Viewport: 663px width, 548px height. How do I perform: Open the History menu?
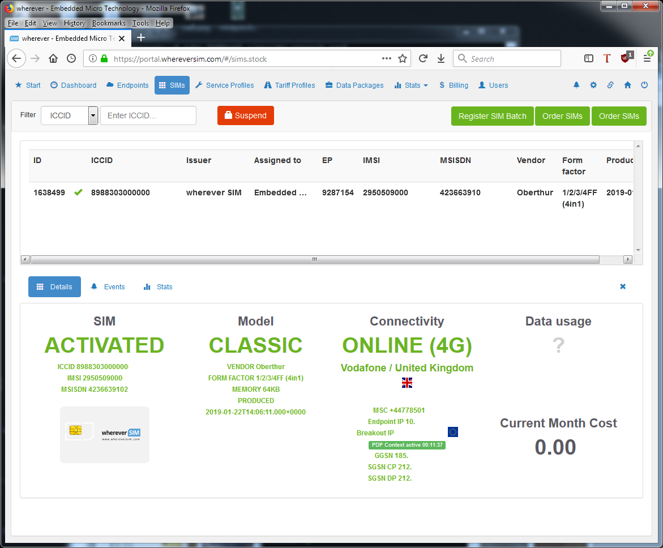74,23
